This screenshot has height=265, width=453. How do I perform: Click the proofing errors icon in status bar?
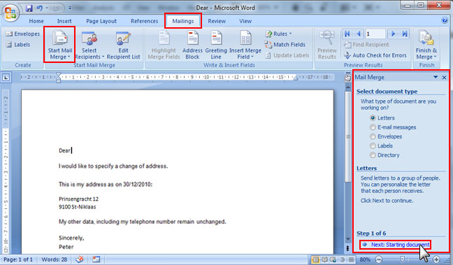coord(80,259)
